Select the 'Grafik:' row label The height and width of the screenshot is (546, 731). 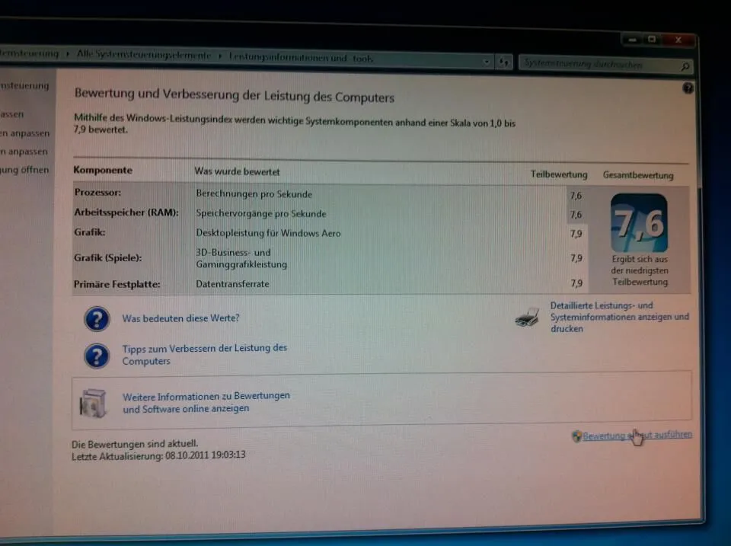click(90, 232)
